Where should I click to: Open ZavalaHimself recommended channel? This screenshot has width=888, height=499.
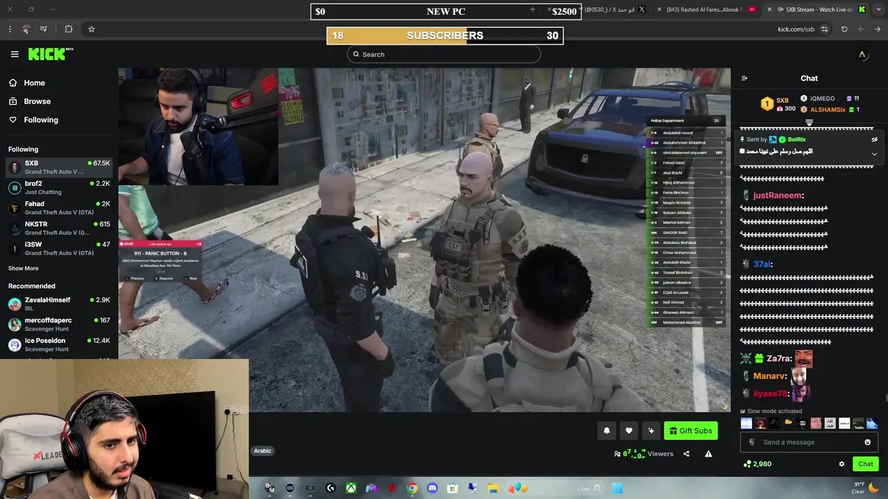(x=59, y=304)
